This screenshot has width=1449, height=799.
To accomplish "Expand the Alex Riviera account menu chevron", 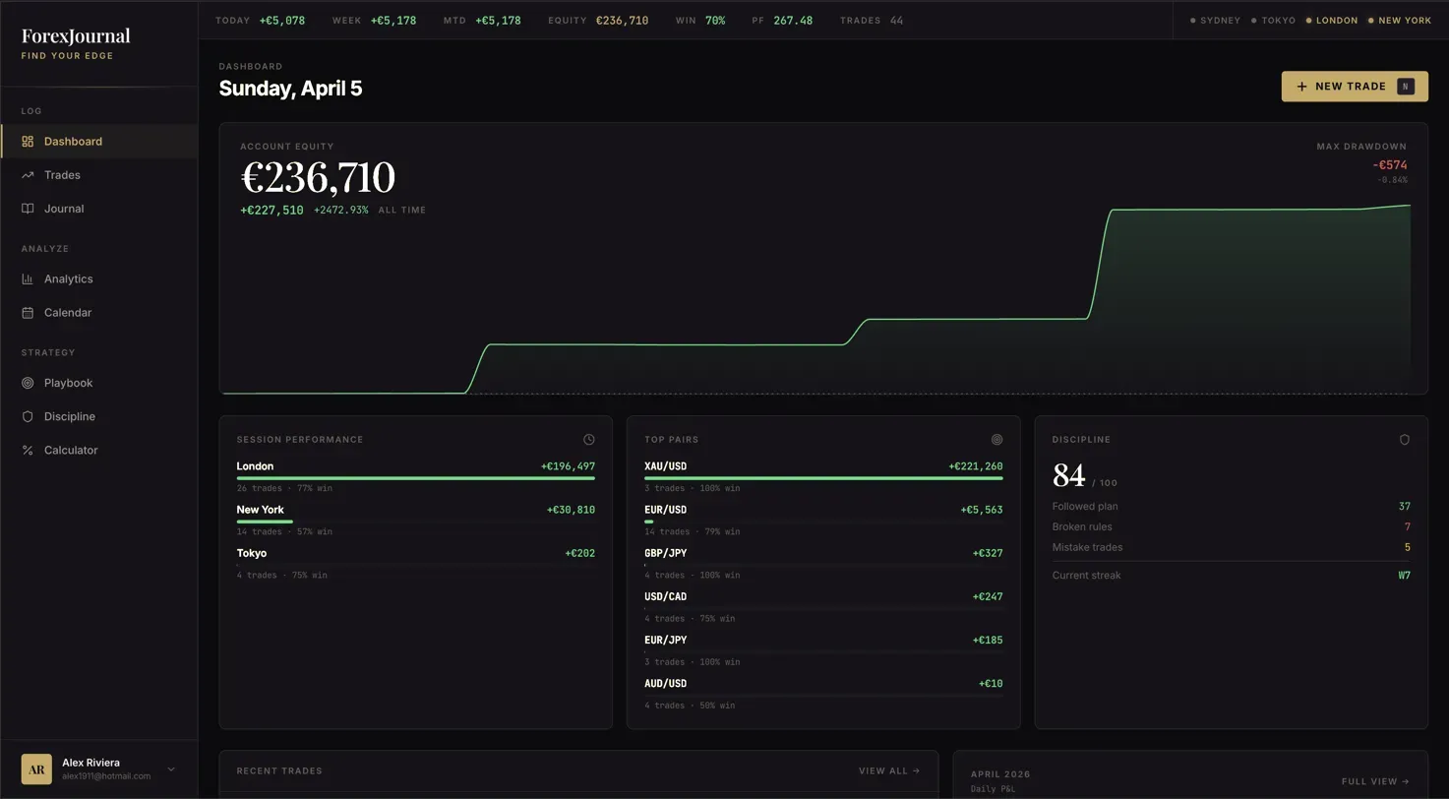I will (171, 769).
